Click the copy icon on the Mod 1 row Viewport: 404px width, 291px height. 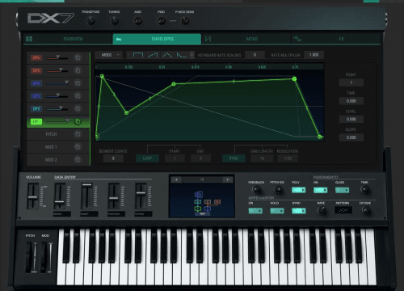[x=78, y=147]
